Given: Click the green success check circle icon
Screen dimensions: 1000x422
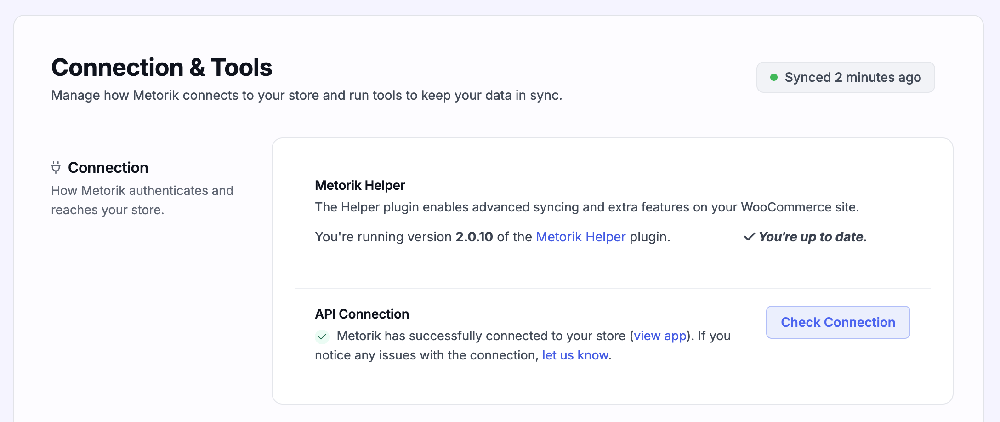Looking at the screenshot, I should point(322,336).
